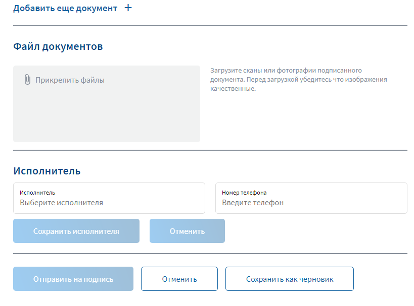Open the 'Исполнитель' selection field
Viewport: 414px width, 306px height.
pyautogui.click(x=109, y=198)
